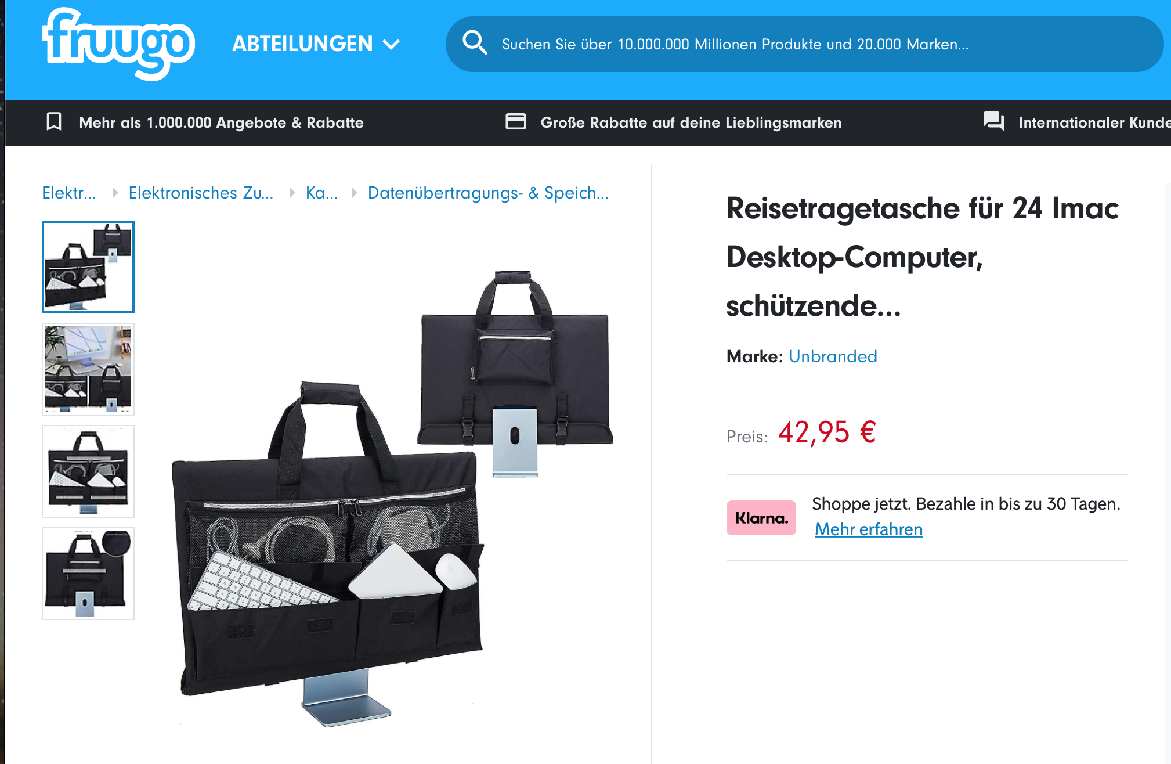Screen dimensions: 1171x764
Task: Click the Mehr erfahren Klarna link
Action: [869, 529]
